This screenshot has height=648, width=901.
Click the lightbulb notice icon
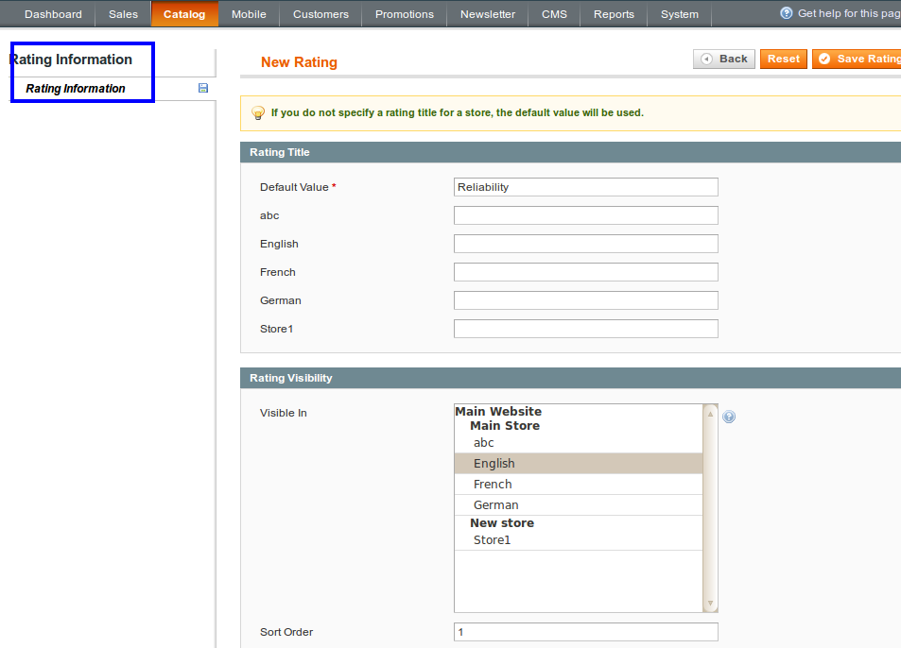point(257,112)
